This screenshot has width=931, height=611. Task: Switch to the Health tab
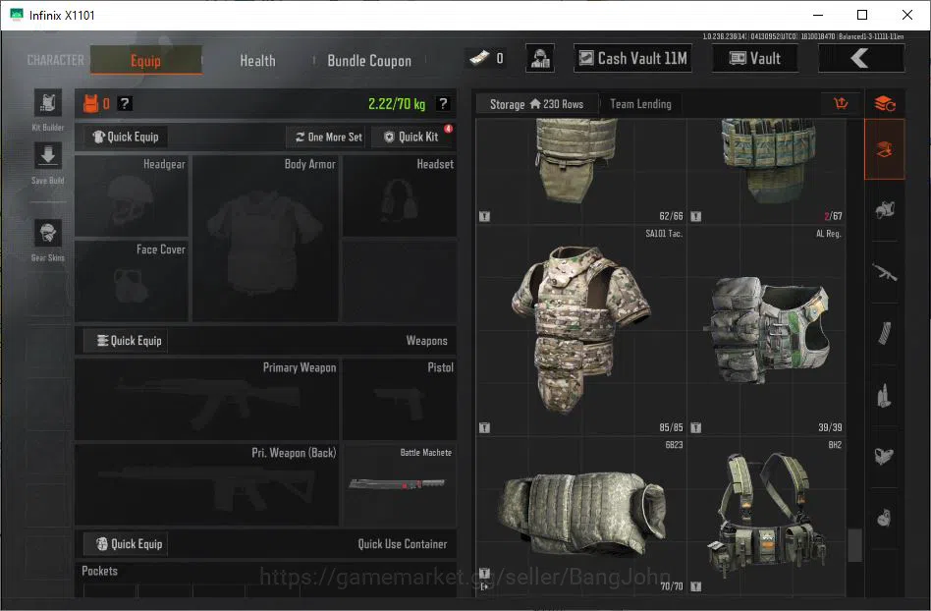(257, 61)
